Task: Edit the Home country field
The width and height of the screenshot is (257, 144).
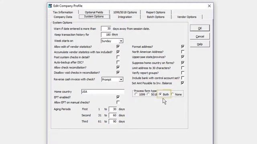Action: point(103,92)
